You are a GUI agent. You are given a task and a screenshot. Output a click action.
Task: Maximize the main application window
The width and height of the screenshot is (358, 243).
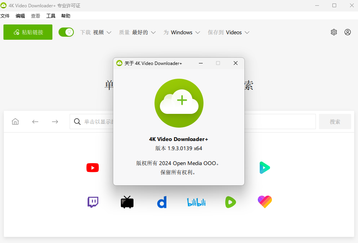[334, 5]
